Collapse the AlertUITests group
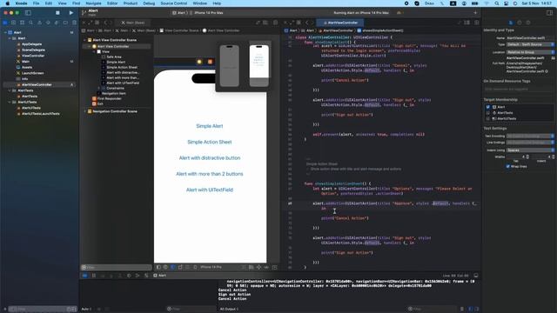This screenshot has height=313, width=557. 10,103
